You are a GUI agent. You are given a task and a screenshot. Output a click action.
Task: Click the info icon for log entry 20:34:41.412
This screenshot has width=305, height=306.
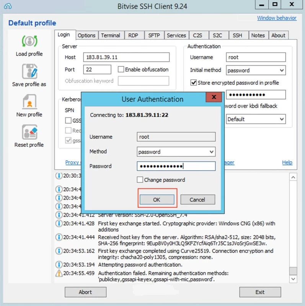[x=59, y=215]
